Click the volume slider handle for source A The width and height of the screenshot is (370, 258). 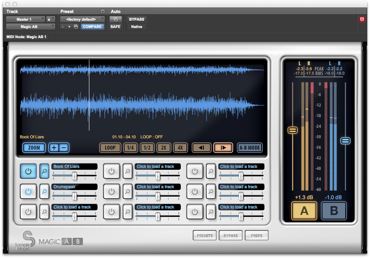click(292, 130)
